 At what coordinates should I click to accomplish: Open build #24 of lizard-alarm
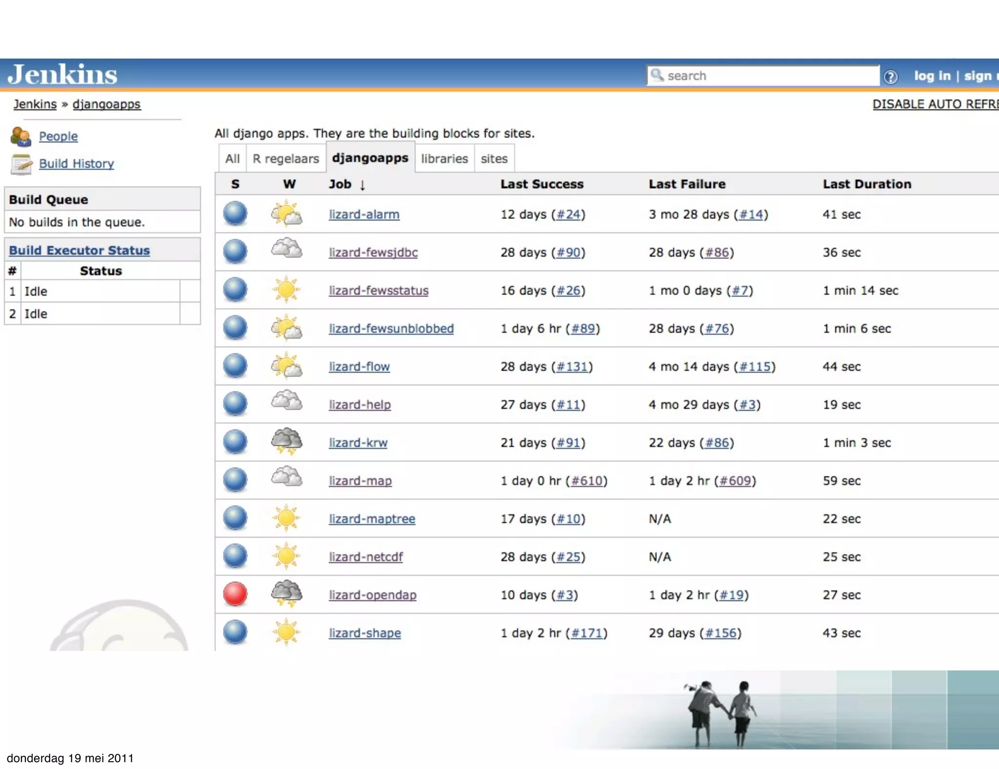pos(568,214)
